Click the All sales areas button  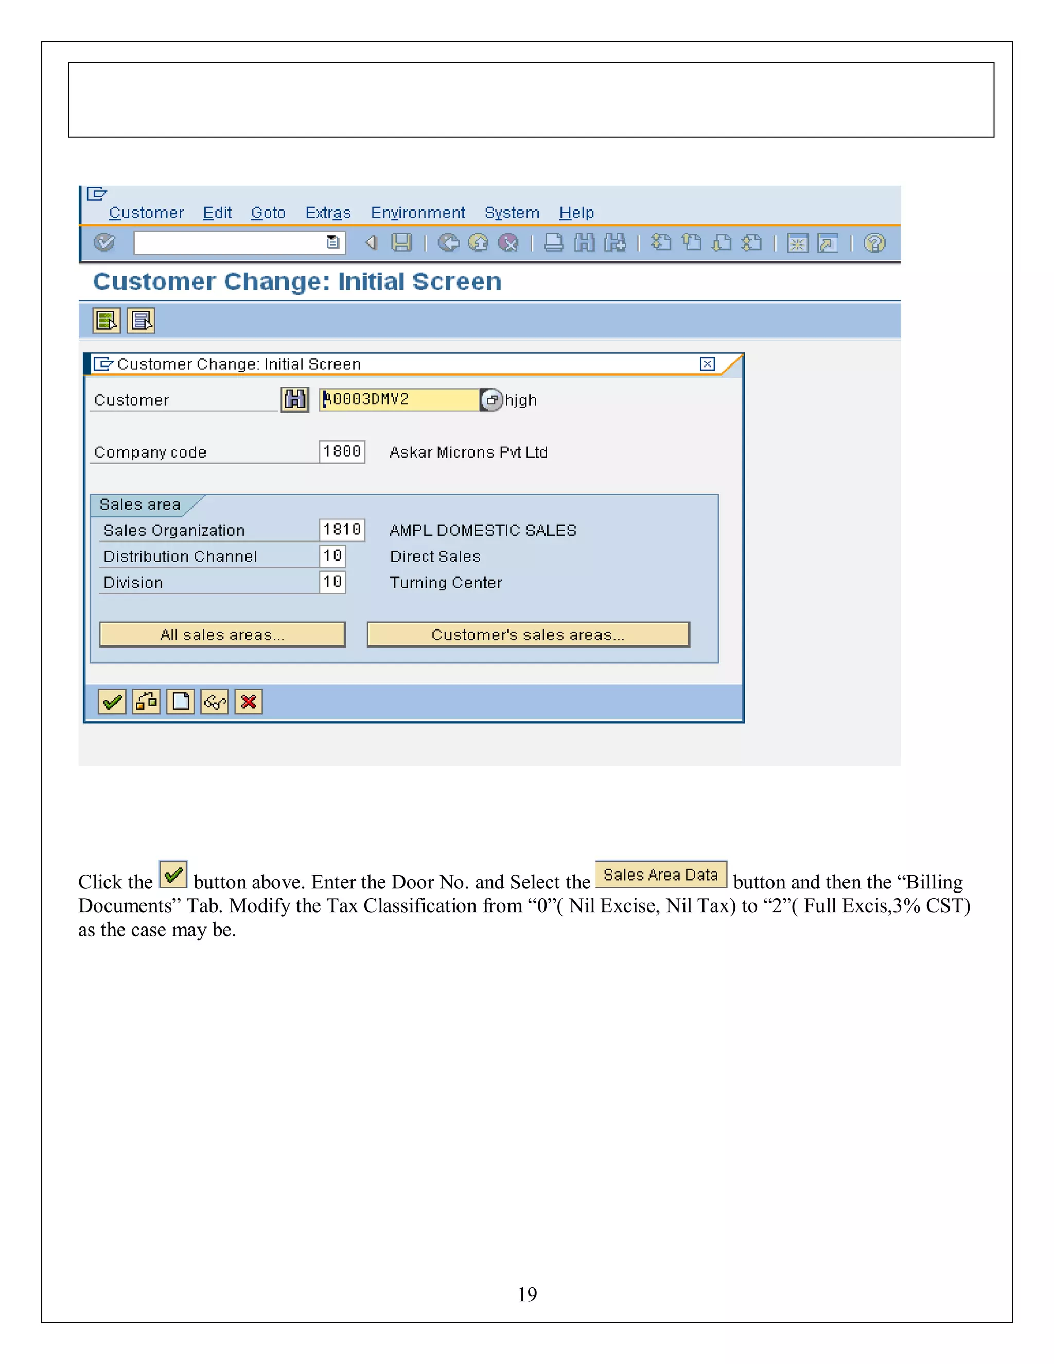pyautogui.click(x=222, y=635)
